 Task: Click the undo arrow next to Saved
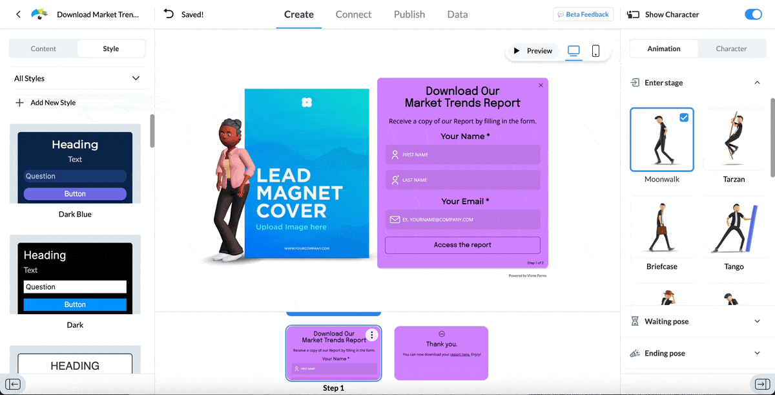(x=169, y=13)
